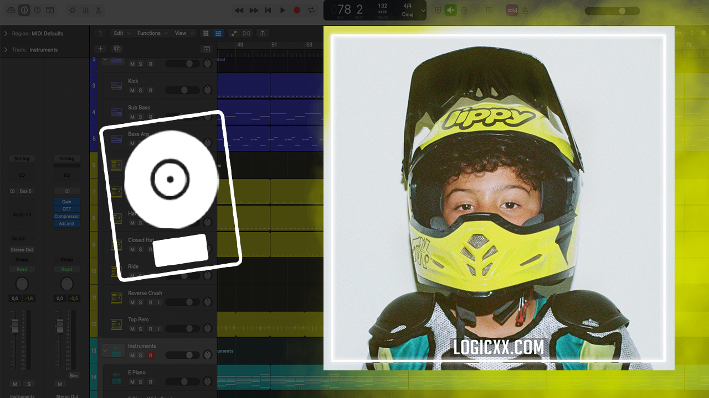Adjust the Reverse Crash volume slider
The height and width of the screenshot is (398, 709).
click(x=183, y=302)
